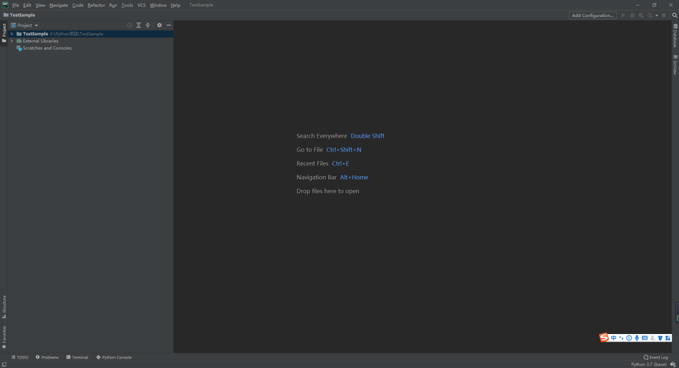Open the SciView panel
This screenshot has width=679, height=368.
click(675, 63)
